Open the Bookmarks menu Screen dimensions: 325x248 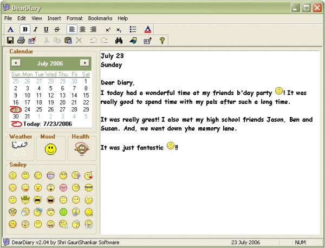coord(100,18)
